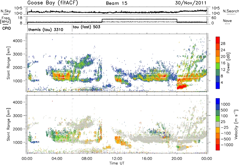Click the 'Nave' legend label
Image resolution: width=239 pixels, height=165 pixels.
227,21
